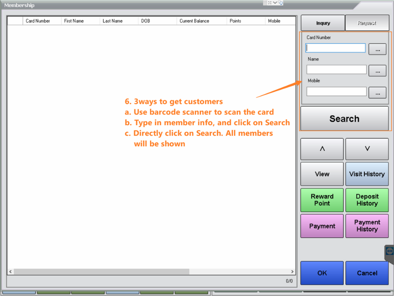Switch to the Request tab
The width and height of the screenshot is (394, 296).
tap(367, 23)
